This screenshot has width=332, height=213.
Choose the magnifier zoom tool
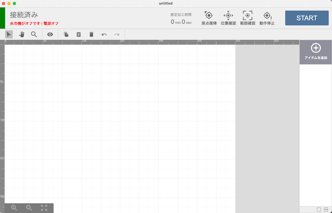34,34
